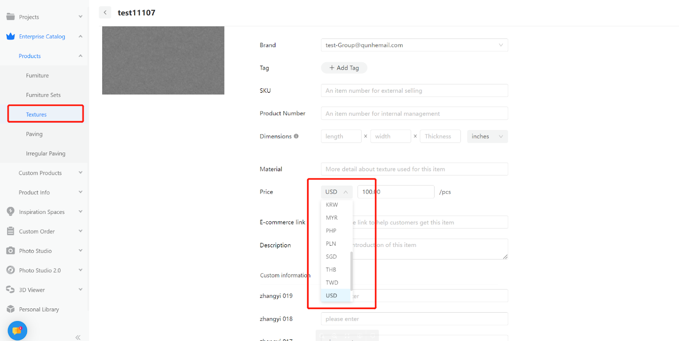Expand the 3D Viewer chevron

coord(81,290)
